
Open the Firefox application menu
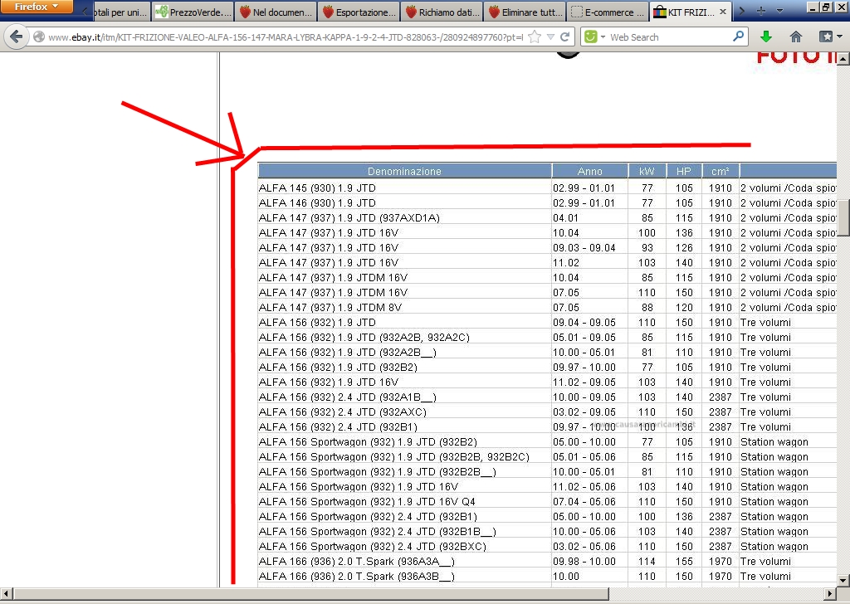37,7
